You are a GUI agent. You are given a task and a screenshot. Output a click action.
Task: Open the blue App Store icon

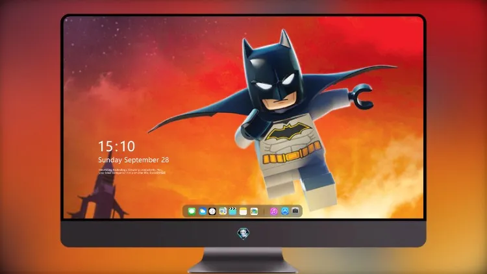point(285,211)
